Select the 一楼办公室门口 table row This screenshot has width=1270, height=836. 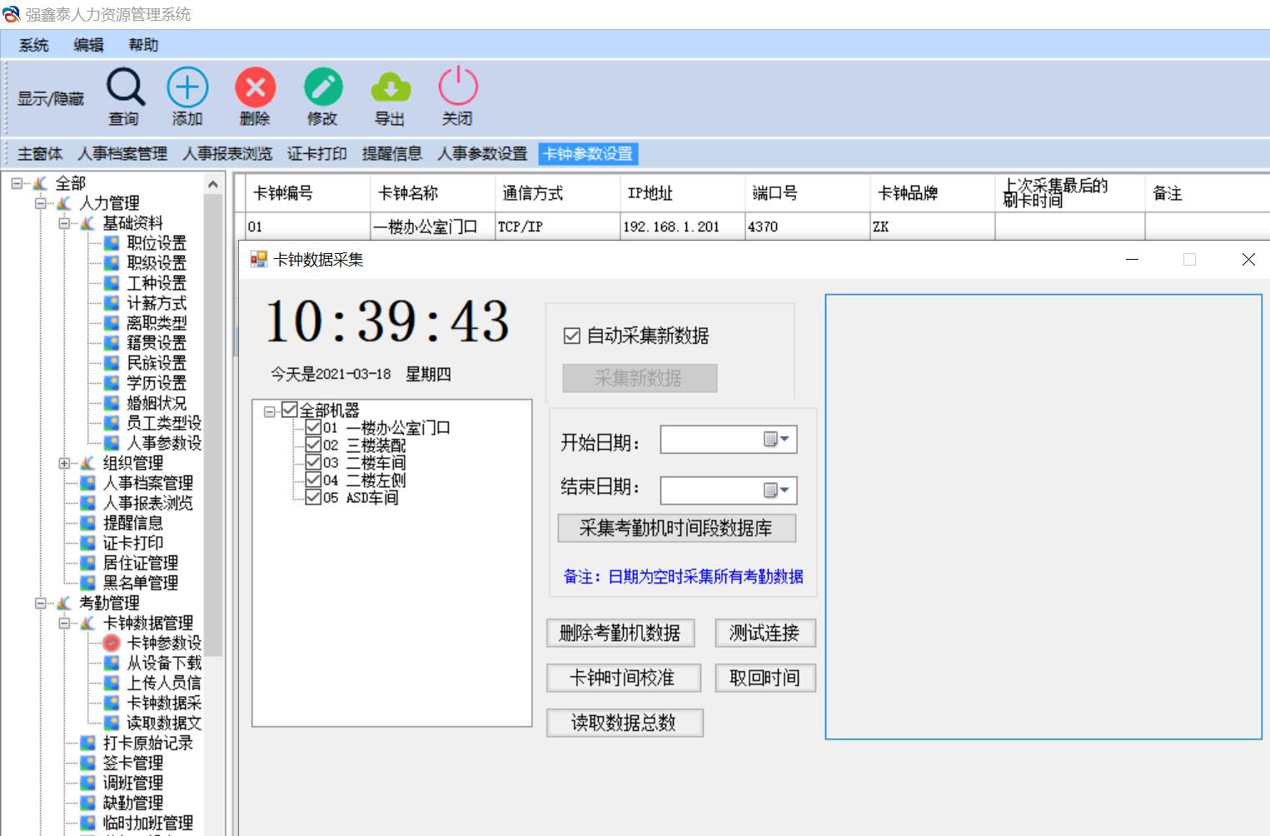click(431, 226)
